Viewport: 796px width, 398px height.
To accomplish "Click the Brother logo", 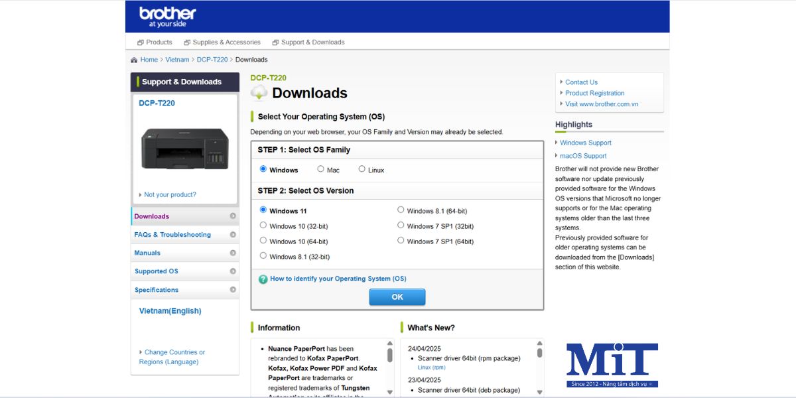I will 168,17.
